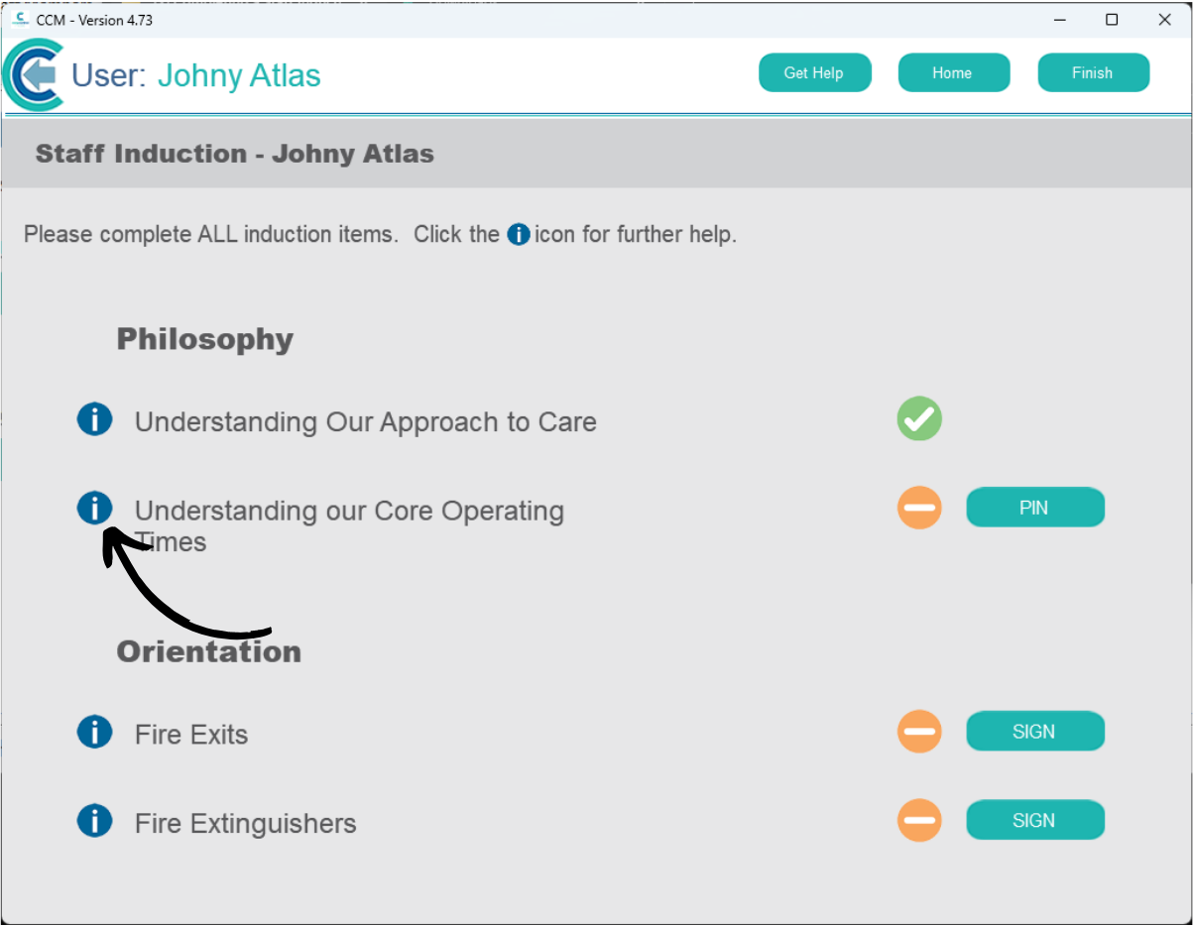This screenshot has height=926, width=1193.
Task: Enter PIN for Core Operating Times
Action: 1035,508
